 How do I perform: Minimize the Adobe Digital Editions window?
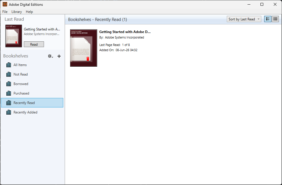[249, 4]
